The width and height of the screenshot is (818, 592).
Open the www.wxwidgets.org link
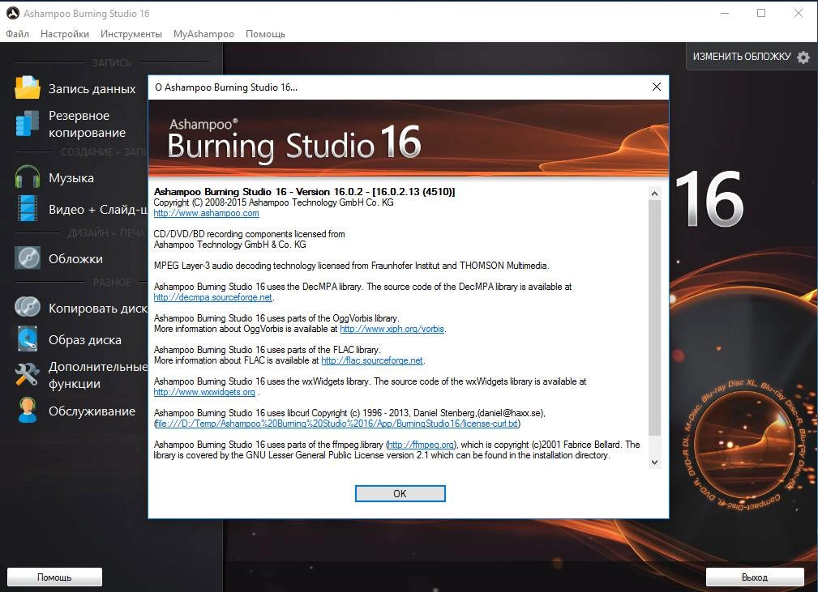tap(204, 392)
